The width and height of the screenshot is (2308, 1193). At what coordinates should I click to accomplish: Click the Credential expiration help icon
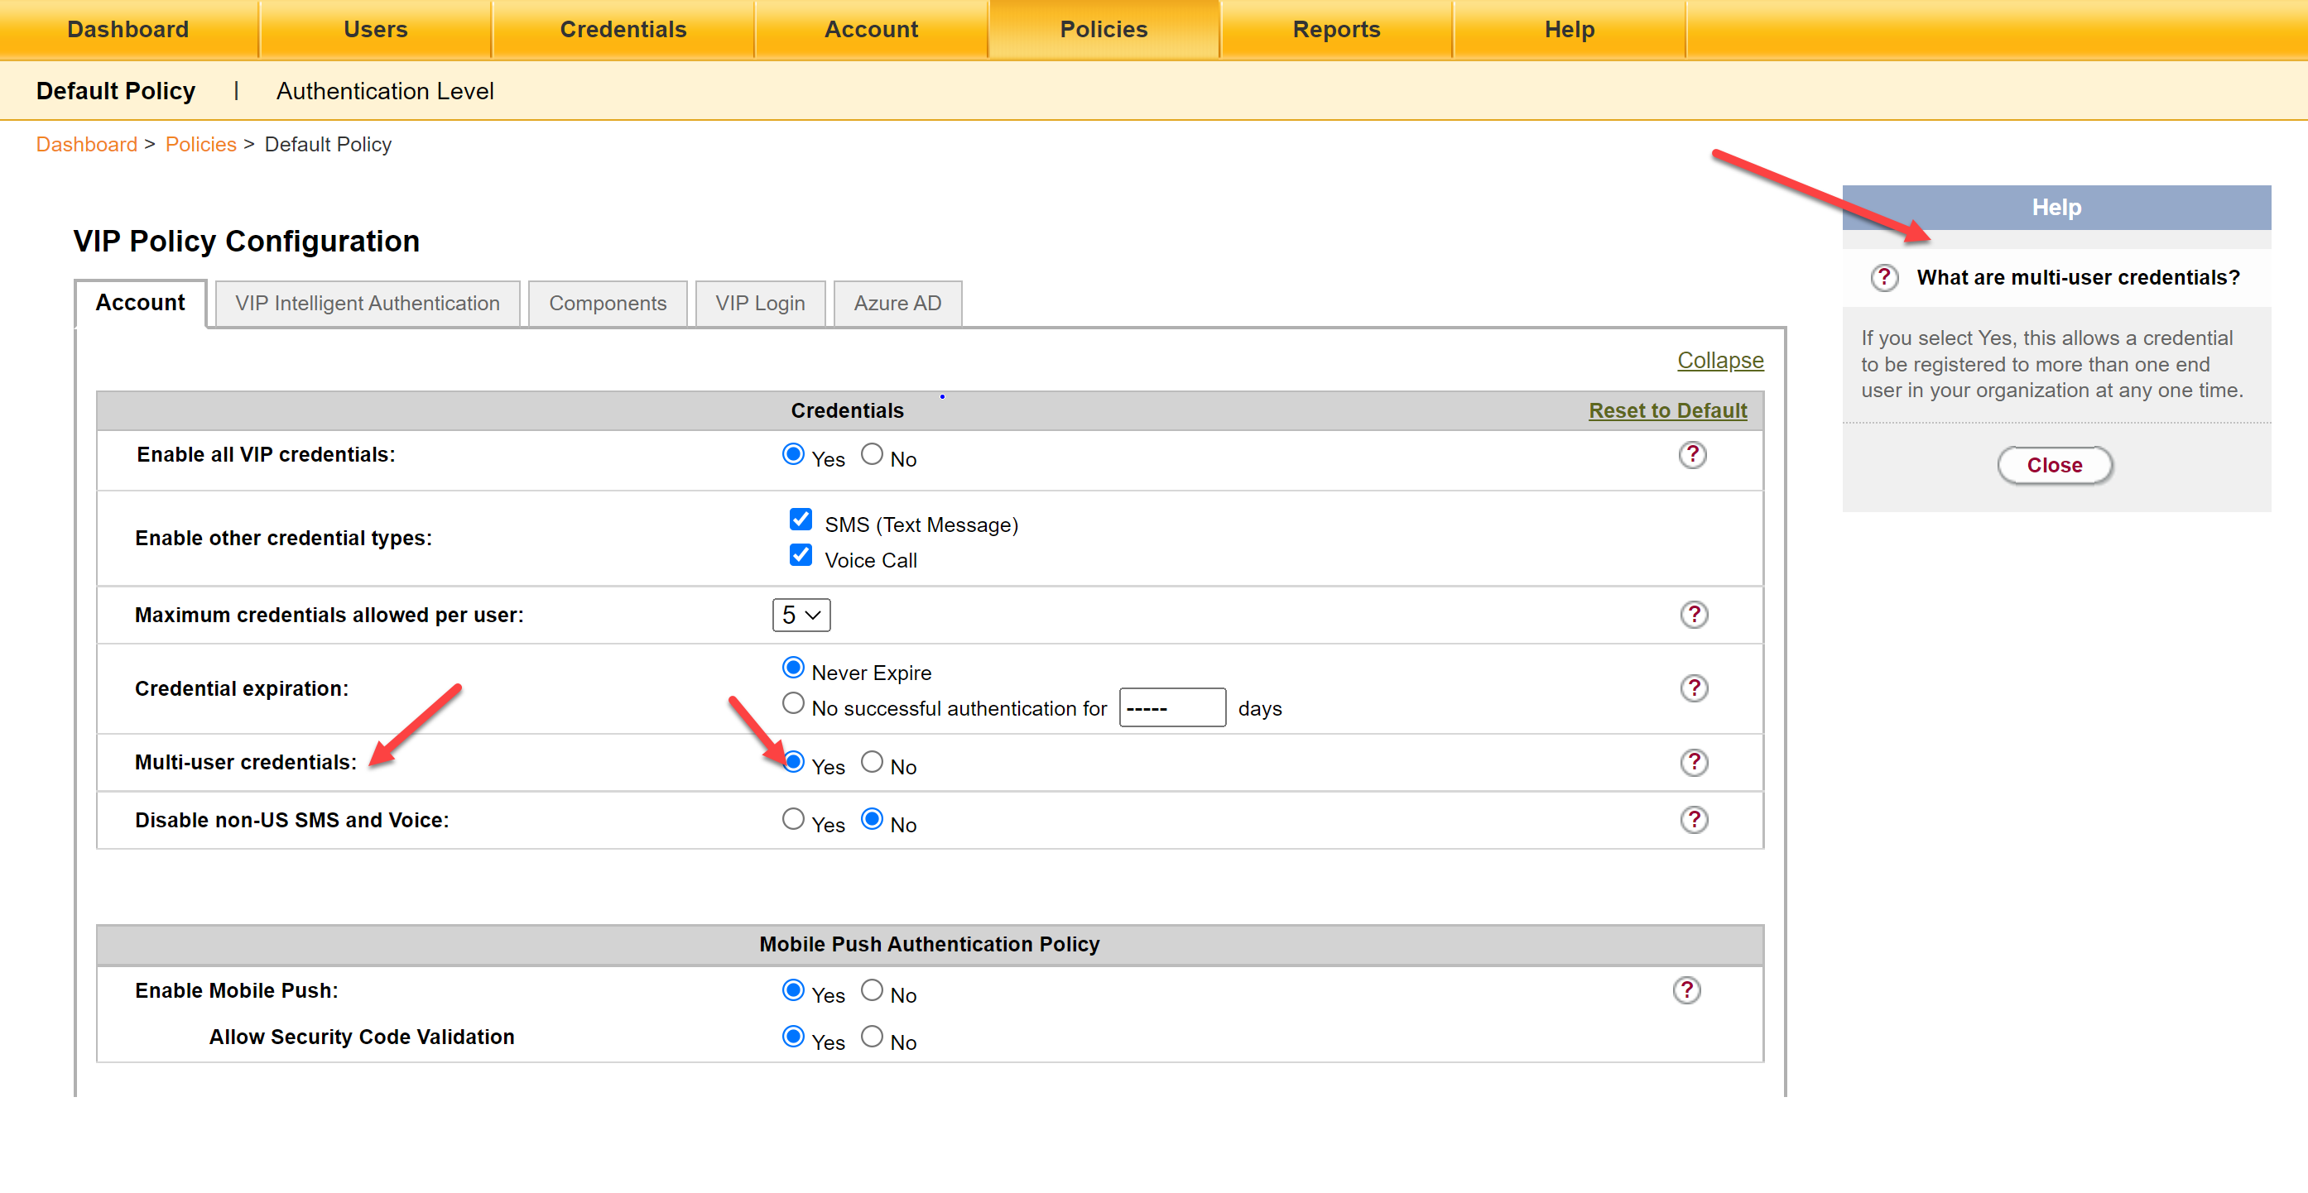(1694, 688)
